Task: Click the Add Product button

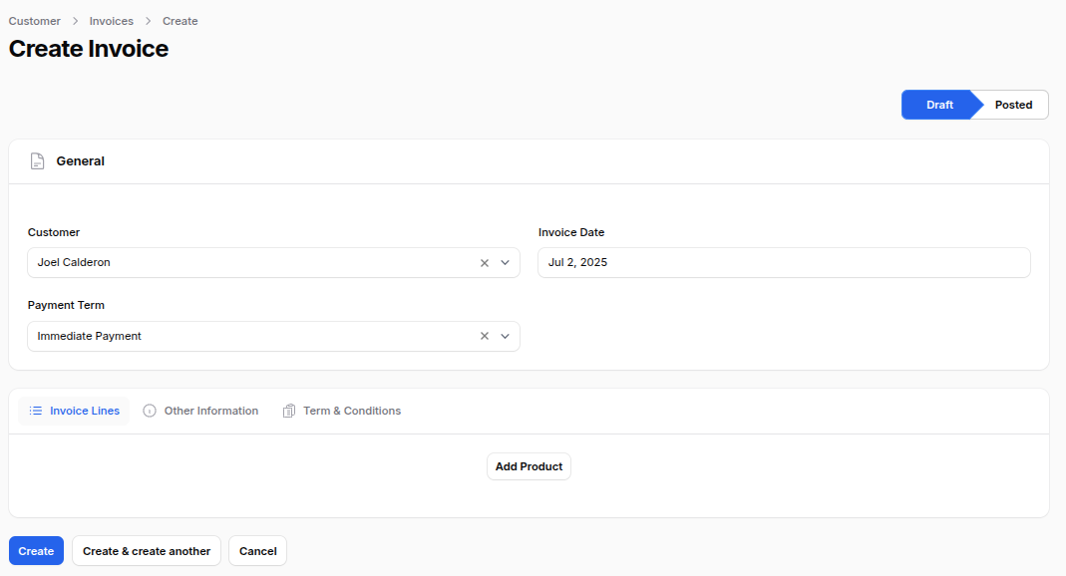Action: tap(529, 466)
